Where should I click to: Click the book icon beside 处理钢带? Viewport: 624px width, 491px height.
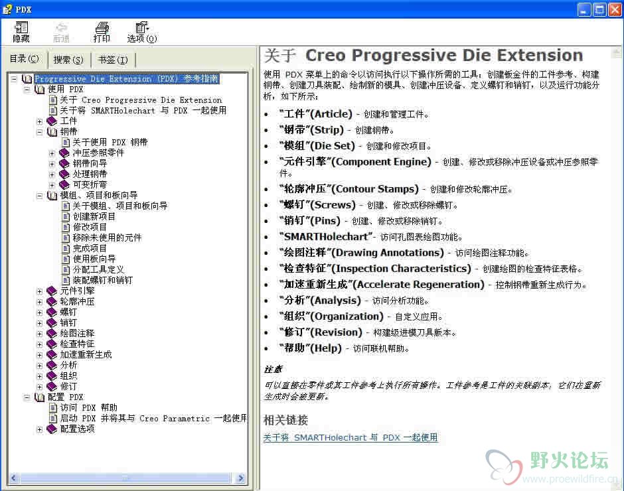[64, 174]
